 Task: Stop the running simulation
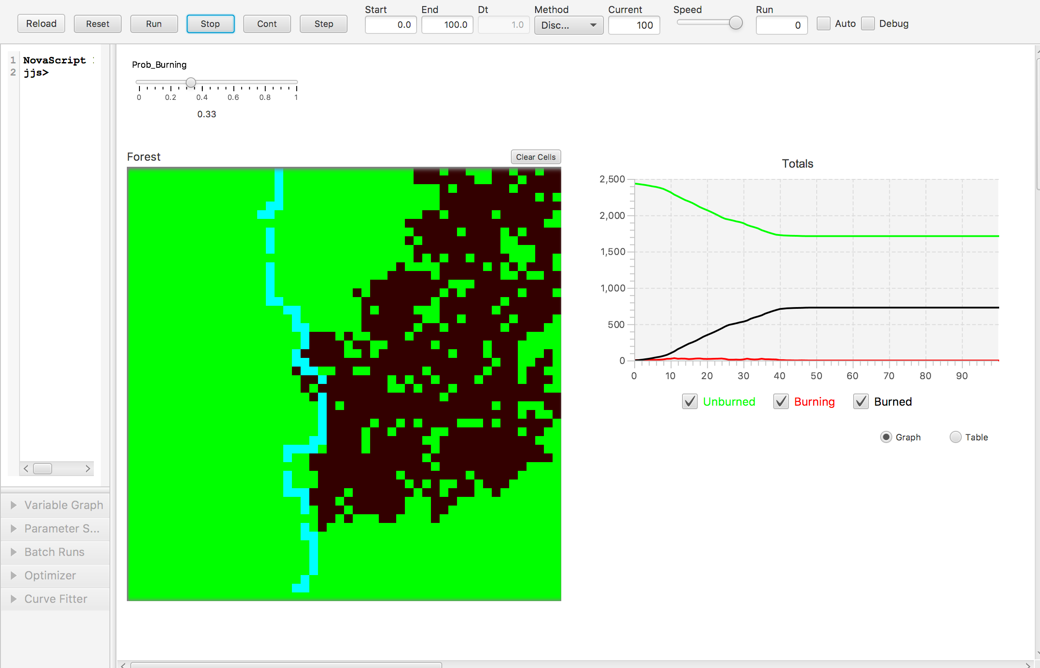click(x=210, y=24)
